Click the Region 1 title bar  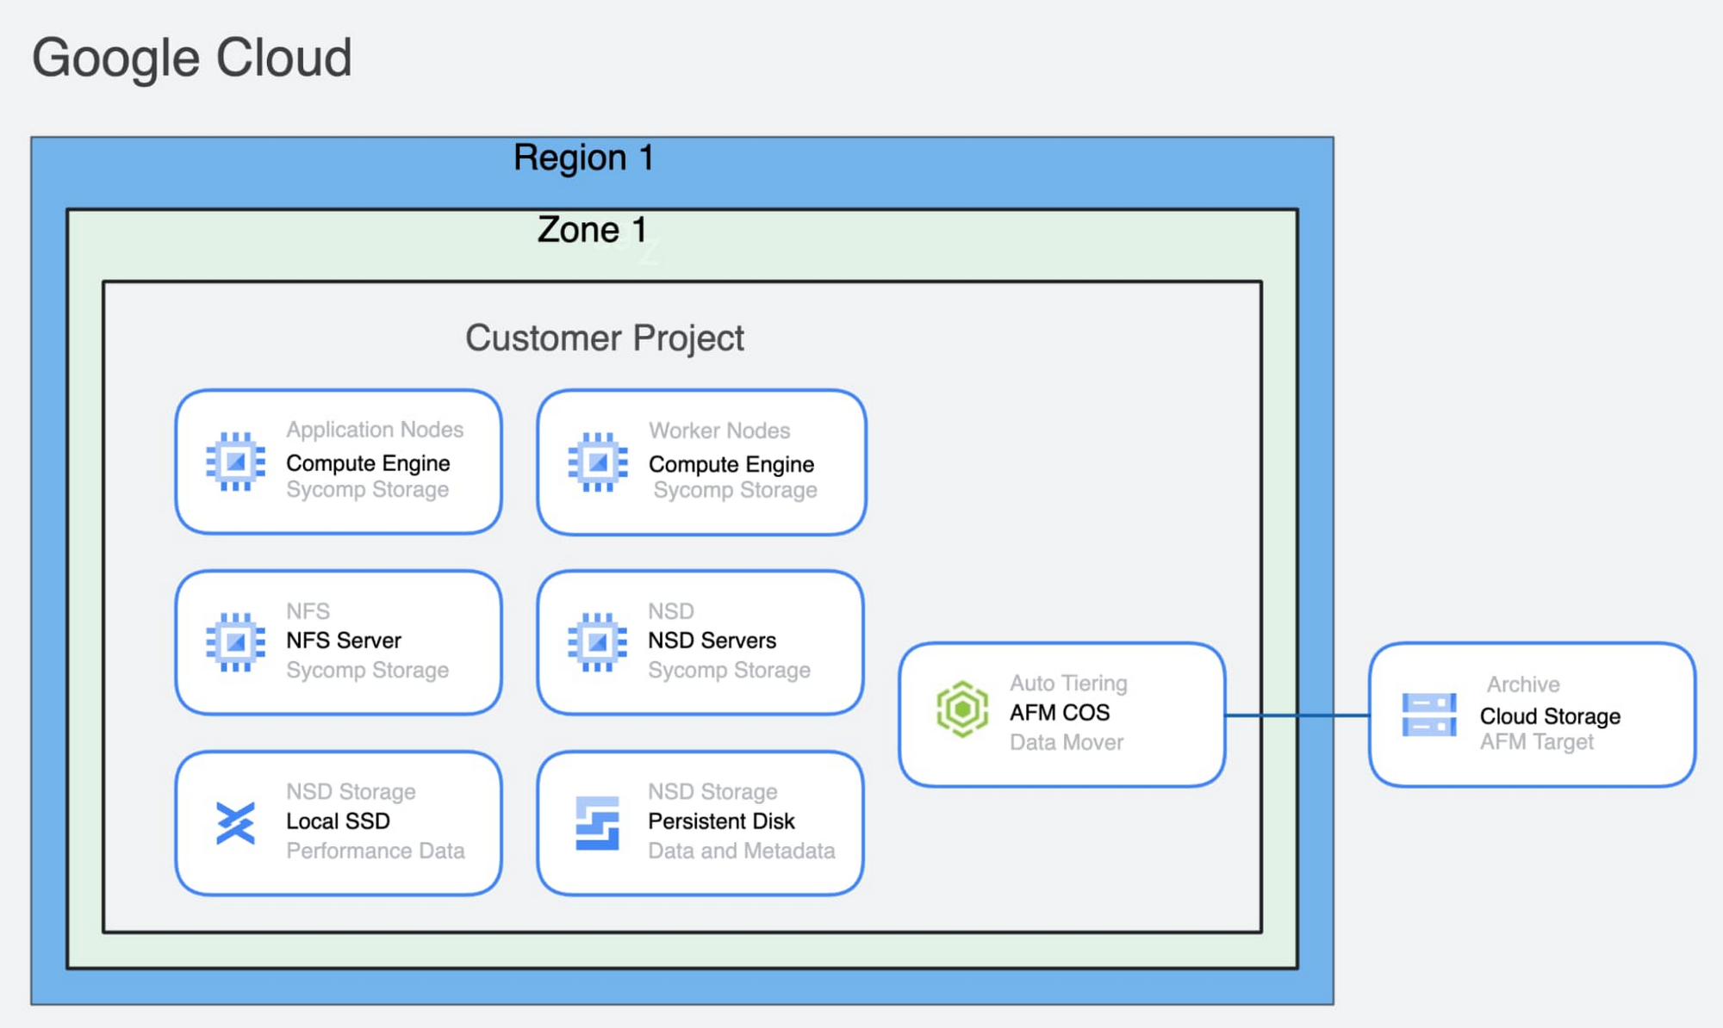coord(584,158)
